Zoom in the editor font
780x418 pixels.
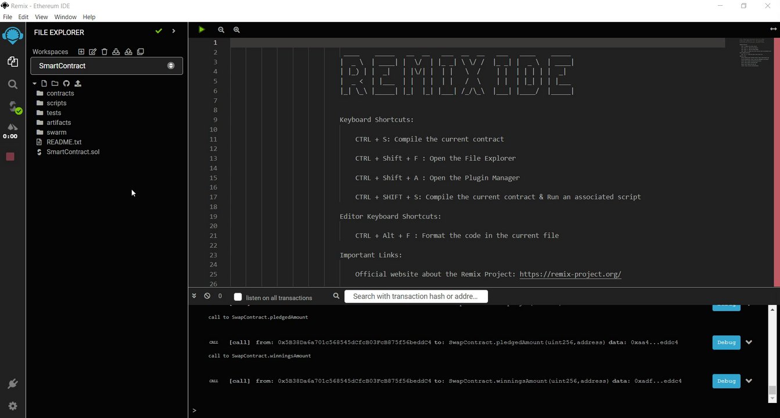pyautogui.click(x=236, y=30)
